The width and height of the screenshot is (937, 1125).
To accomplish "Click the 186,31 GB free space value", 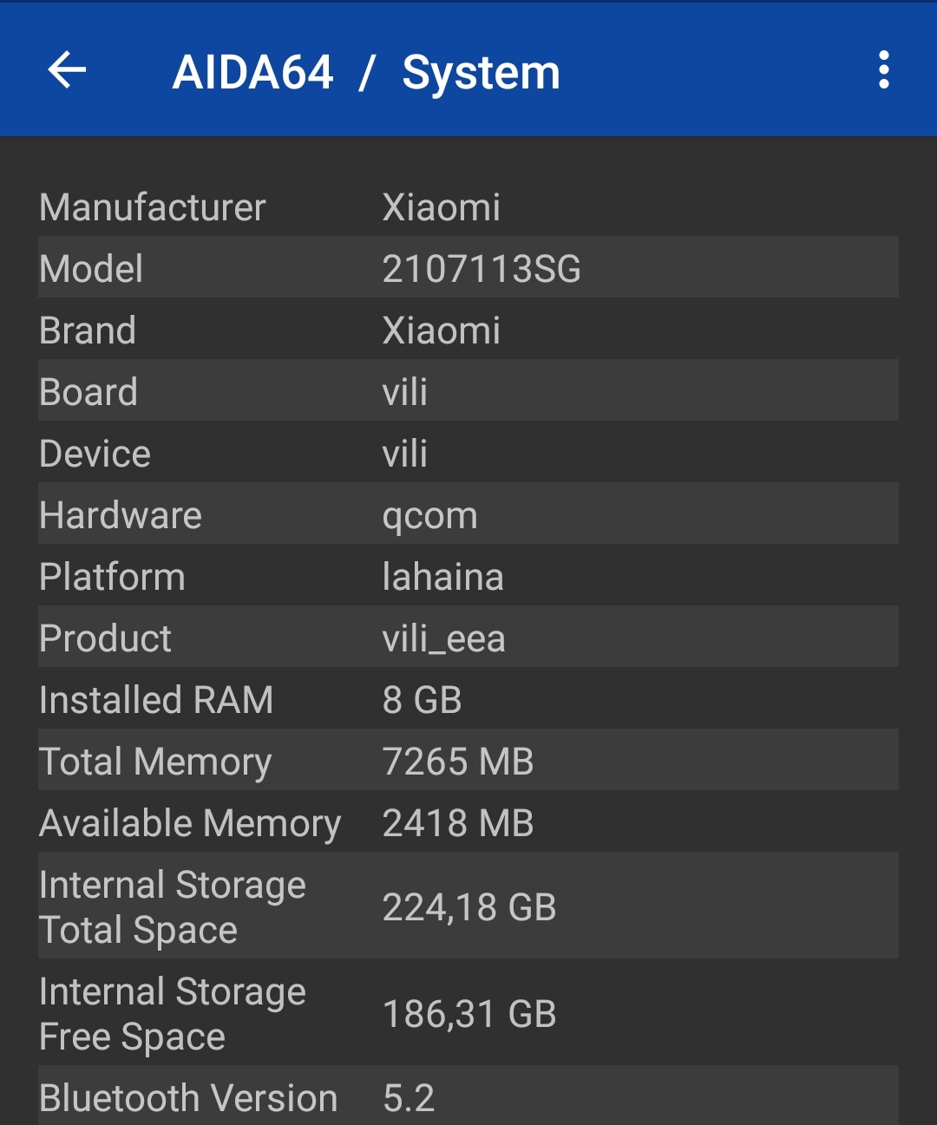I will tap(469, 1014).
